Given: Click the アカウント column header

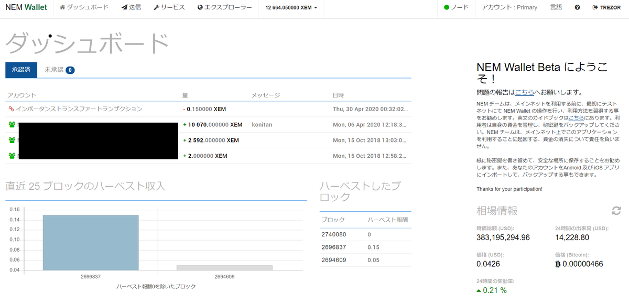Looking at the screenshot, I should point(22,95).
